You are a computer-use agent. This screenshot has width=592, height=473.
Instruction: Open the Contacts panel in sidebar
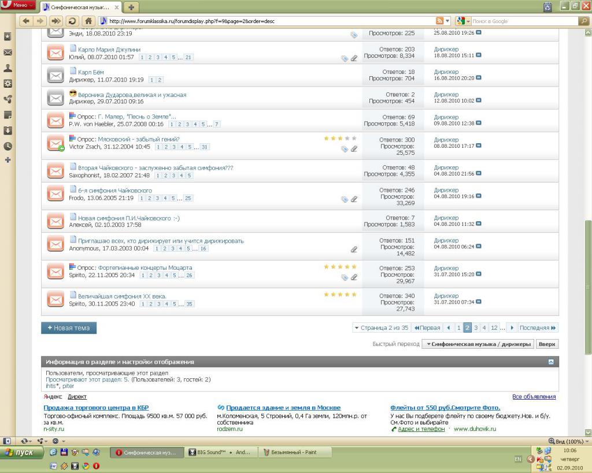point(8,68)
